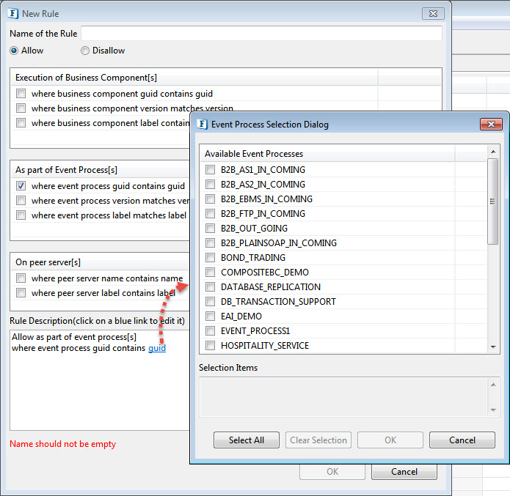The width and height of the screenshot is (510, 496).
Task: Click OK in the New Rule window
Action: (x=332, y=472)
